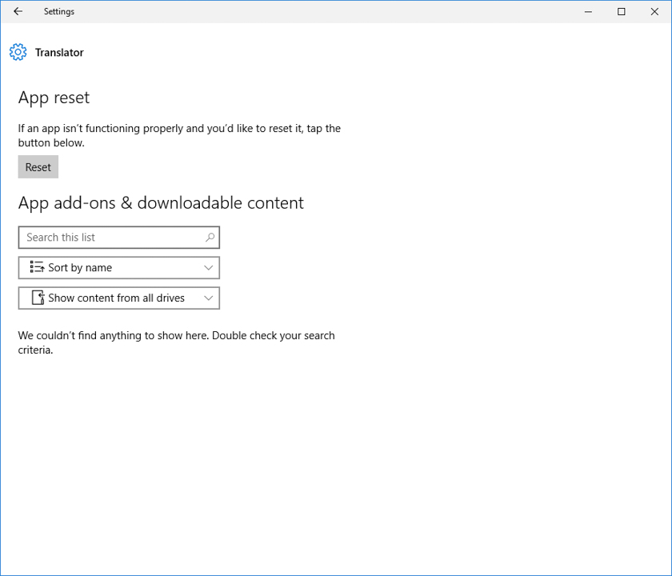Click the drive icon in the content filter
The image size is (672, 576).
pos(37,298)
